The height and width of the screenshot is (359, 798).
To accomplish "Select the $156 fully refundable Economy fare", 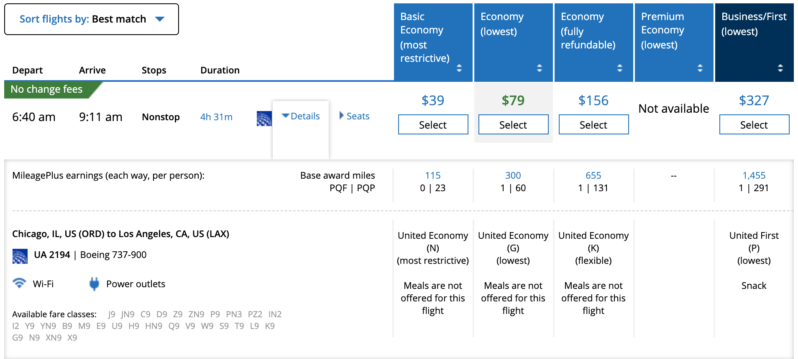I will point(593,124).
